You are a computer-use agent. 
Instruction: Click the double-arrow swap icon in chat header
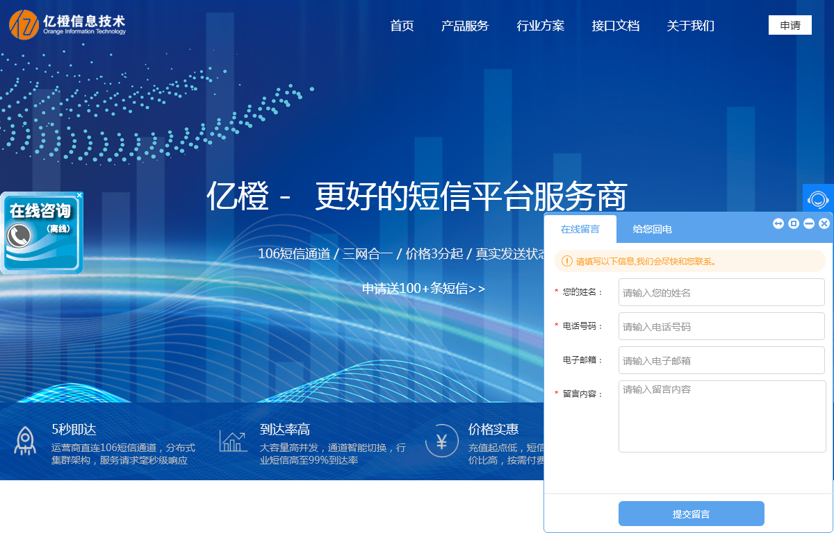(x=778, y=223)
